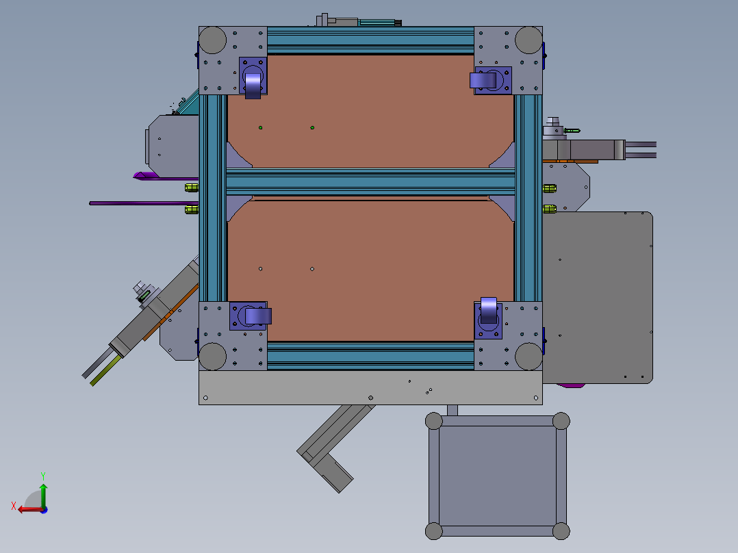Click the long purple rod on the left
The height and width of the screenshot is (553, 738).
tap(137, 203)
